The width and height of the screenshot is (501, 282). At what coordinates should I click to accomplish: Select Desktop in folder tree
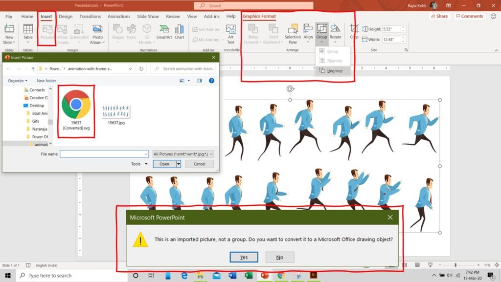point(36,106)
